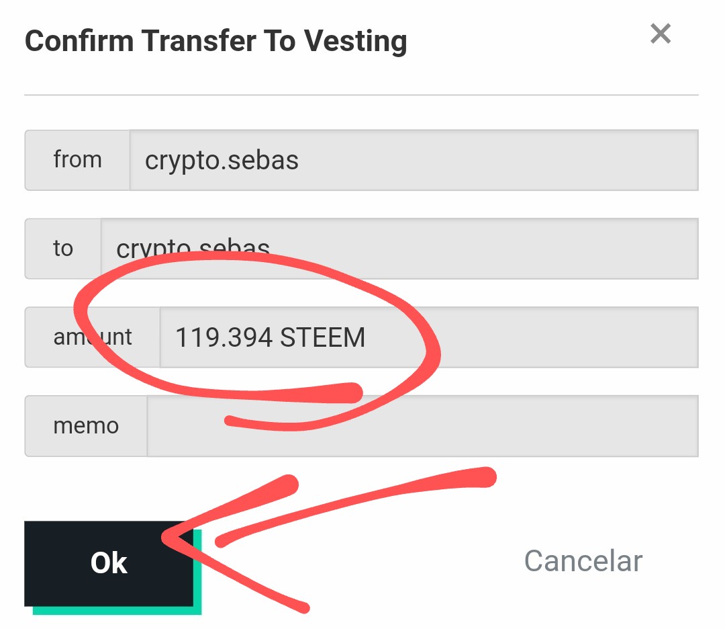Click the green accent edge under Ok button
The height and width of the screenshot is (629, 725).
(x=117, y=611)
